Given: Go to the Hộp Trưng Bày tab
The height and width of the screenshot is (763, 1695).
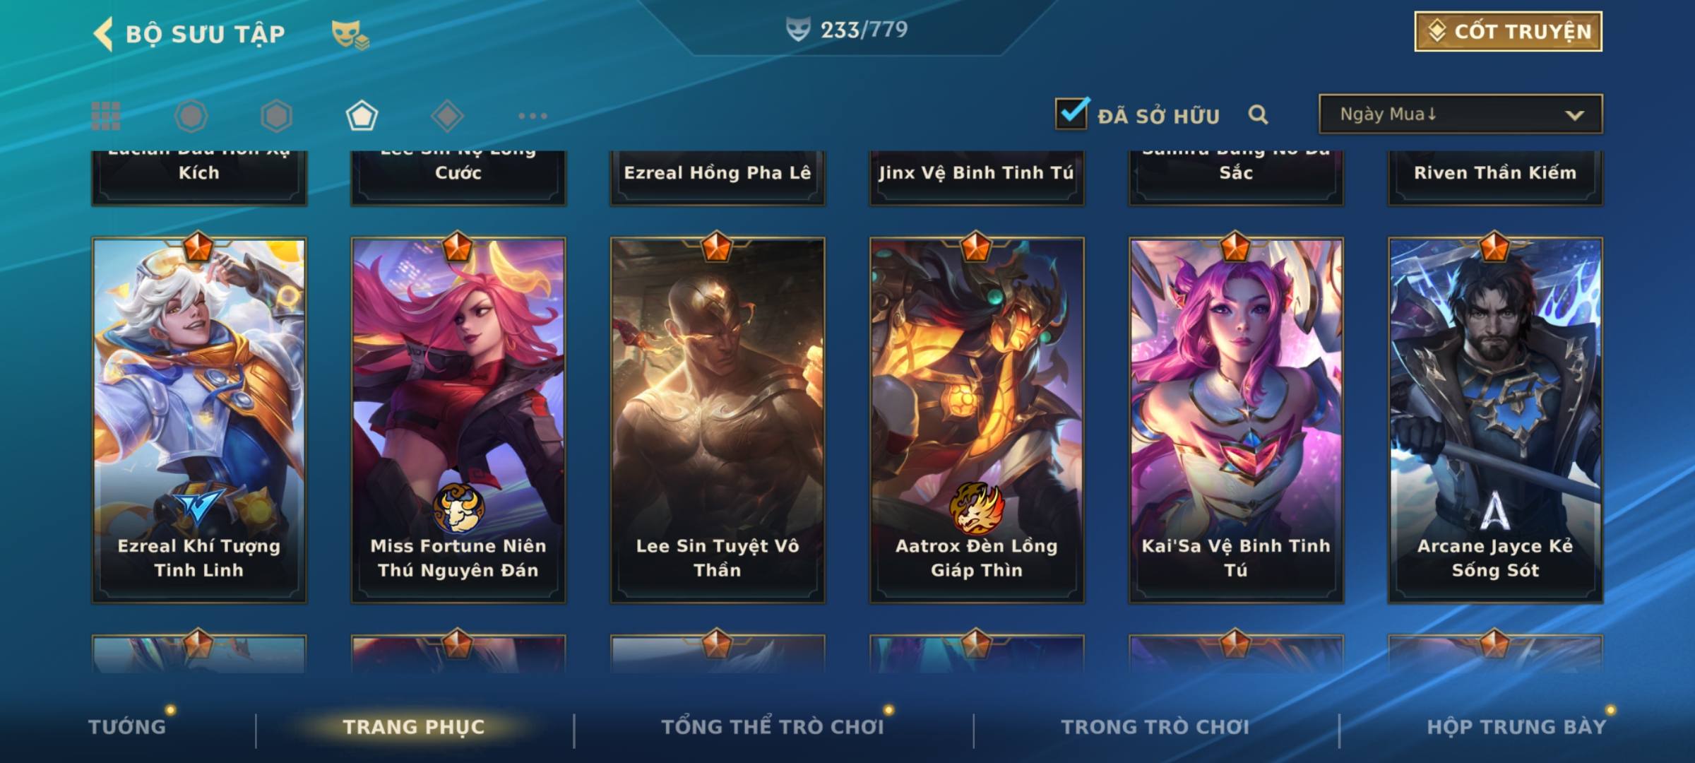Looking at the screenshot, I should pos(1516,726).
